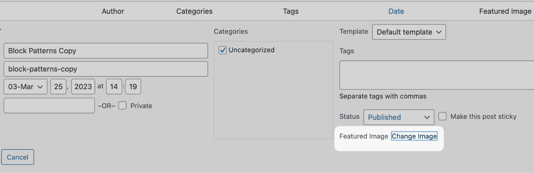
Task: Check Make this post sticky
Action: pyautogui.click(x=442, y=116)
